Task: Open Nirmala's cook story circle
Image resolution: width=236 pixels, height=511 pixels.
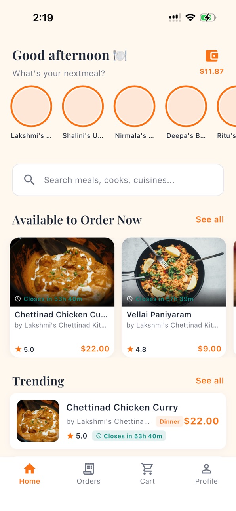Action: (x=135, y=106)
